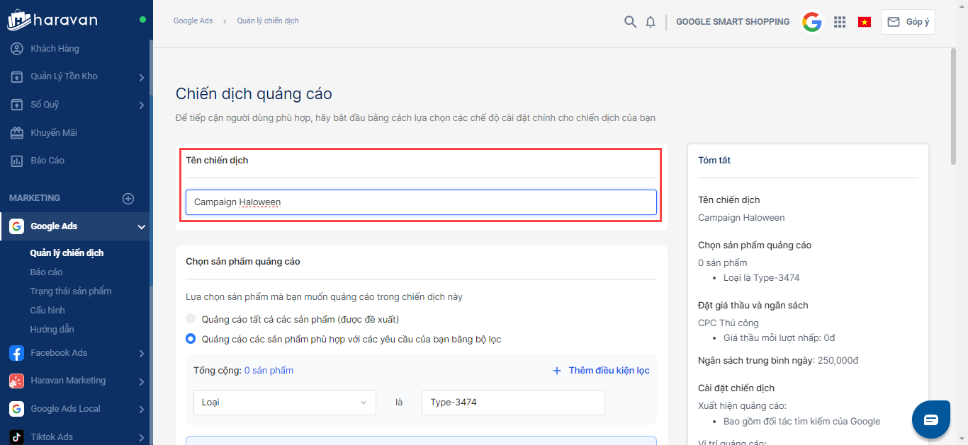Viewport: 968px width, 445px height.
Task: Click MARKETING section label
Action: [x=35, y=198]
